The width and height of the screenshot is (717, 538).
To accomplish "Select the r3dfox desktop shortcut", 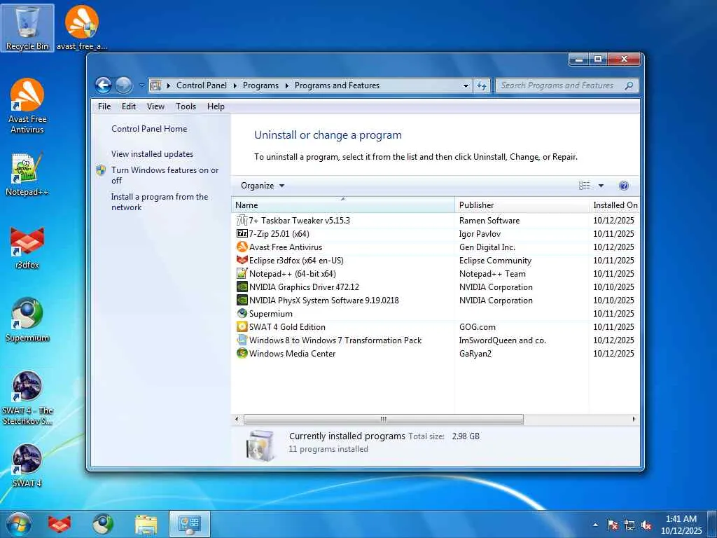I will [27, 247].
